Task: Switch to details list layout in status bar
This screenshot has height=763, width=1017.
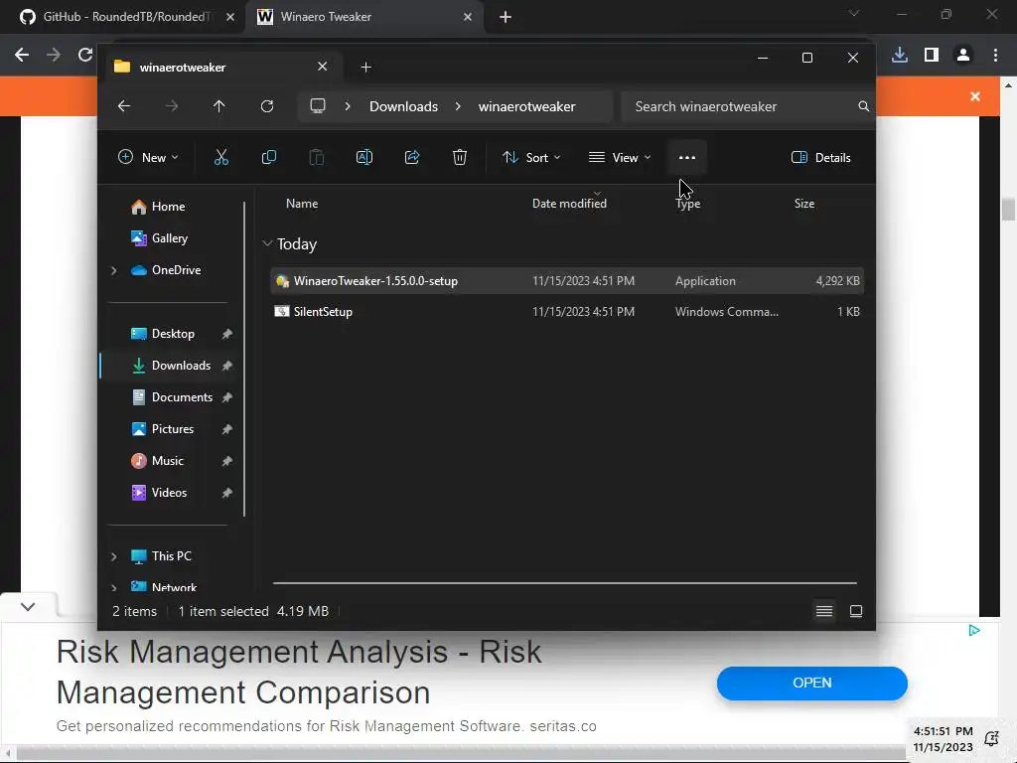Action: (824, 611)
